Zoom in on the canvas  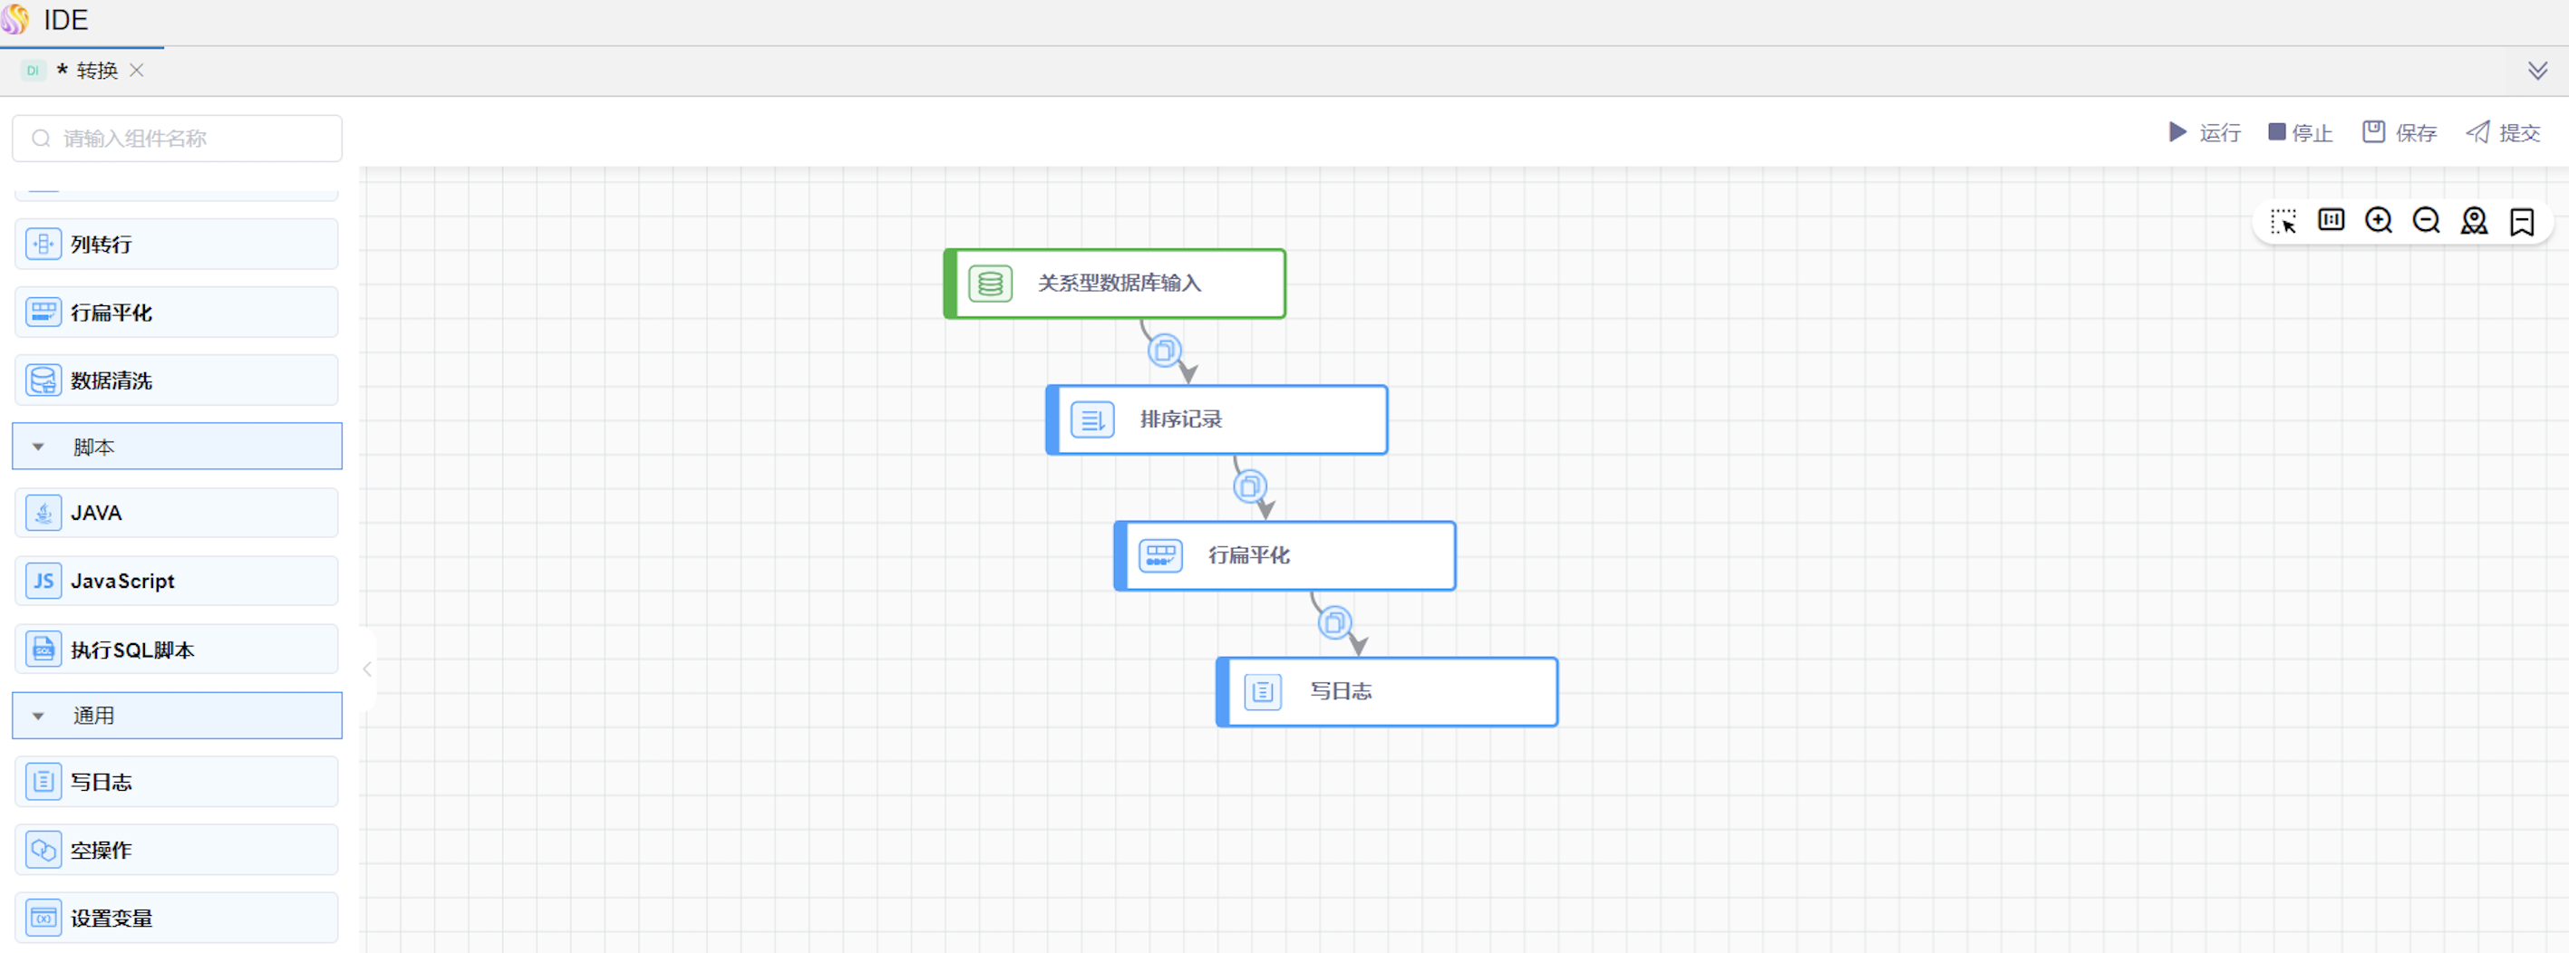pyautogui.click(x=2379, y=220)
